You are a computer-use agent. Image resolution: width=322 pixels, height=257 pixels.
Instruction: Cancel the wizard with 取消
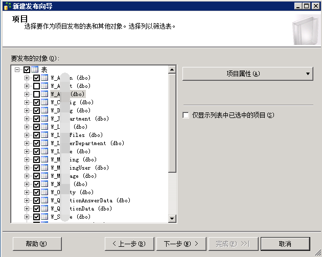pyautogui.click(x=285, y=243)
